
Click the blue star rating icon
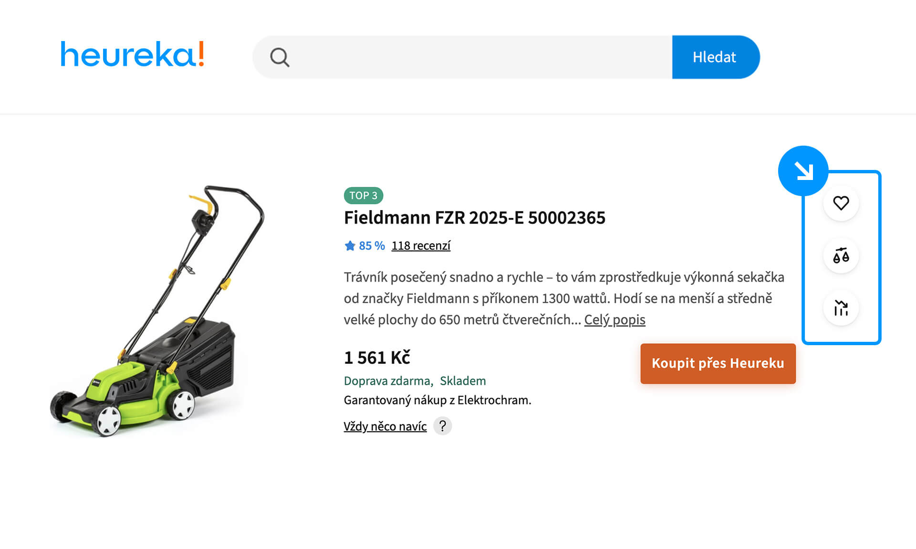coord(350,246)
